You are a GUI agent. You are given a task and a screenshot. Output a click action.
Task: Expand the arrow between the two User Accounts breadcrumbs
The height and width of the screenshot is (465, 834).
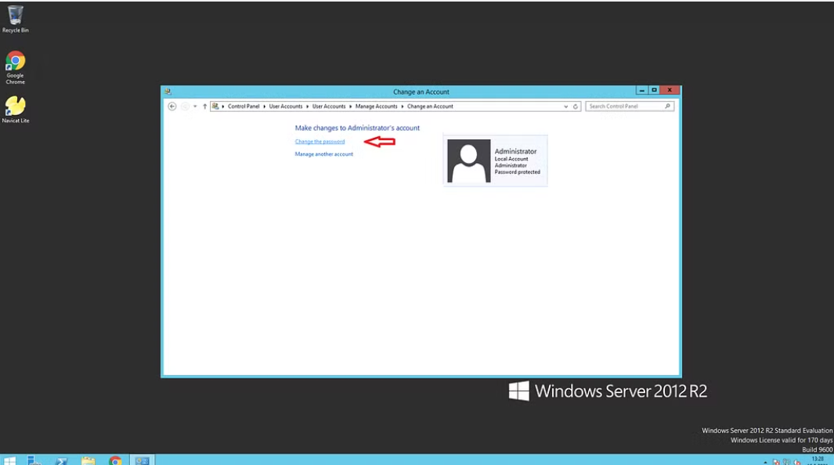(x=308, y=106)
